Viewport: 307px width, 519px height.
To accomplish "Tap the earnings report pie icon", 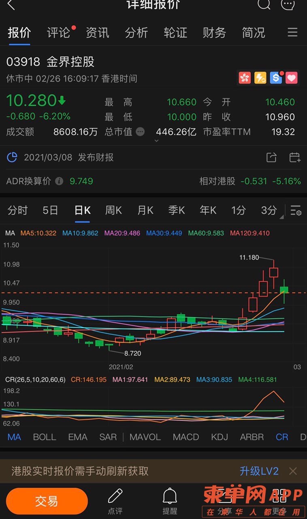I will (12, 157).
